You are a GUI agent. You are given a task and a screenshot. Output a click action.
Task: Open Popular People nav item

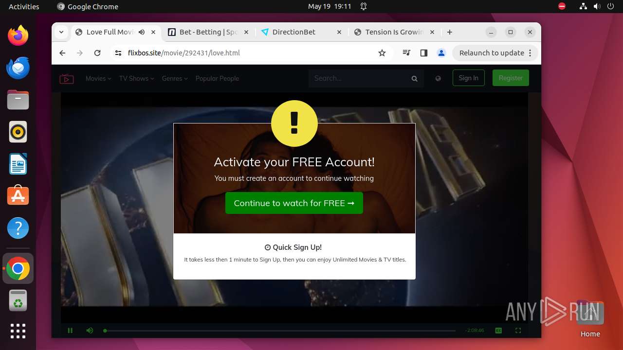point(217,78)
